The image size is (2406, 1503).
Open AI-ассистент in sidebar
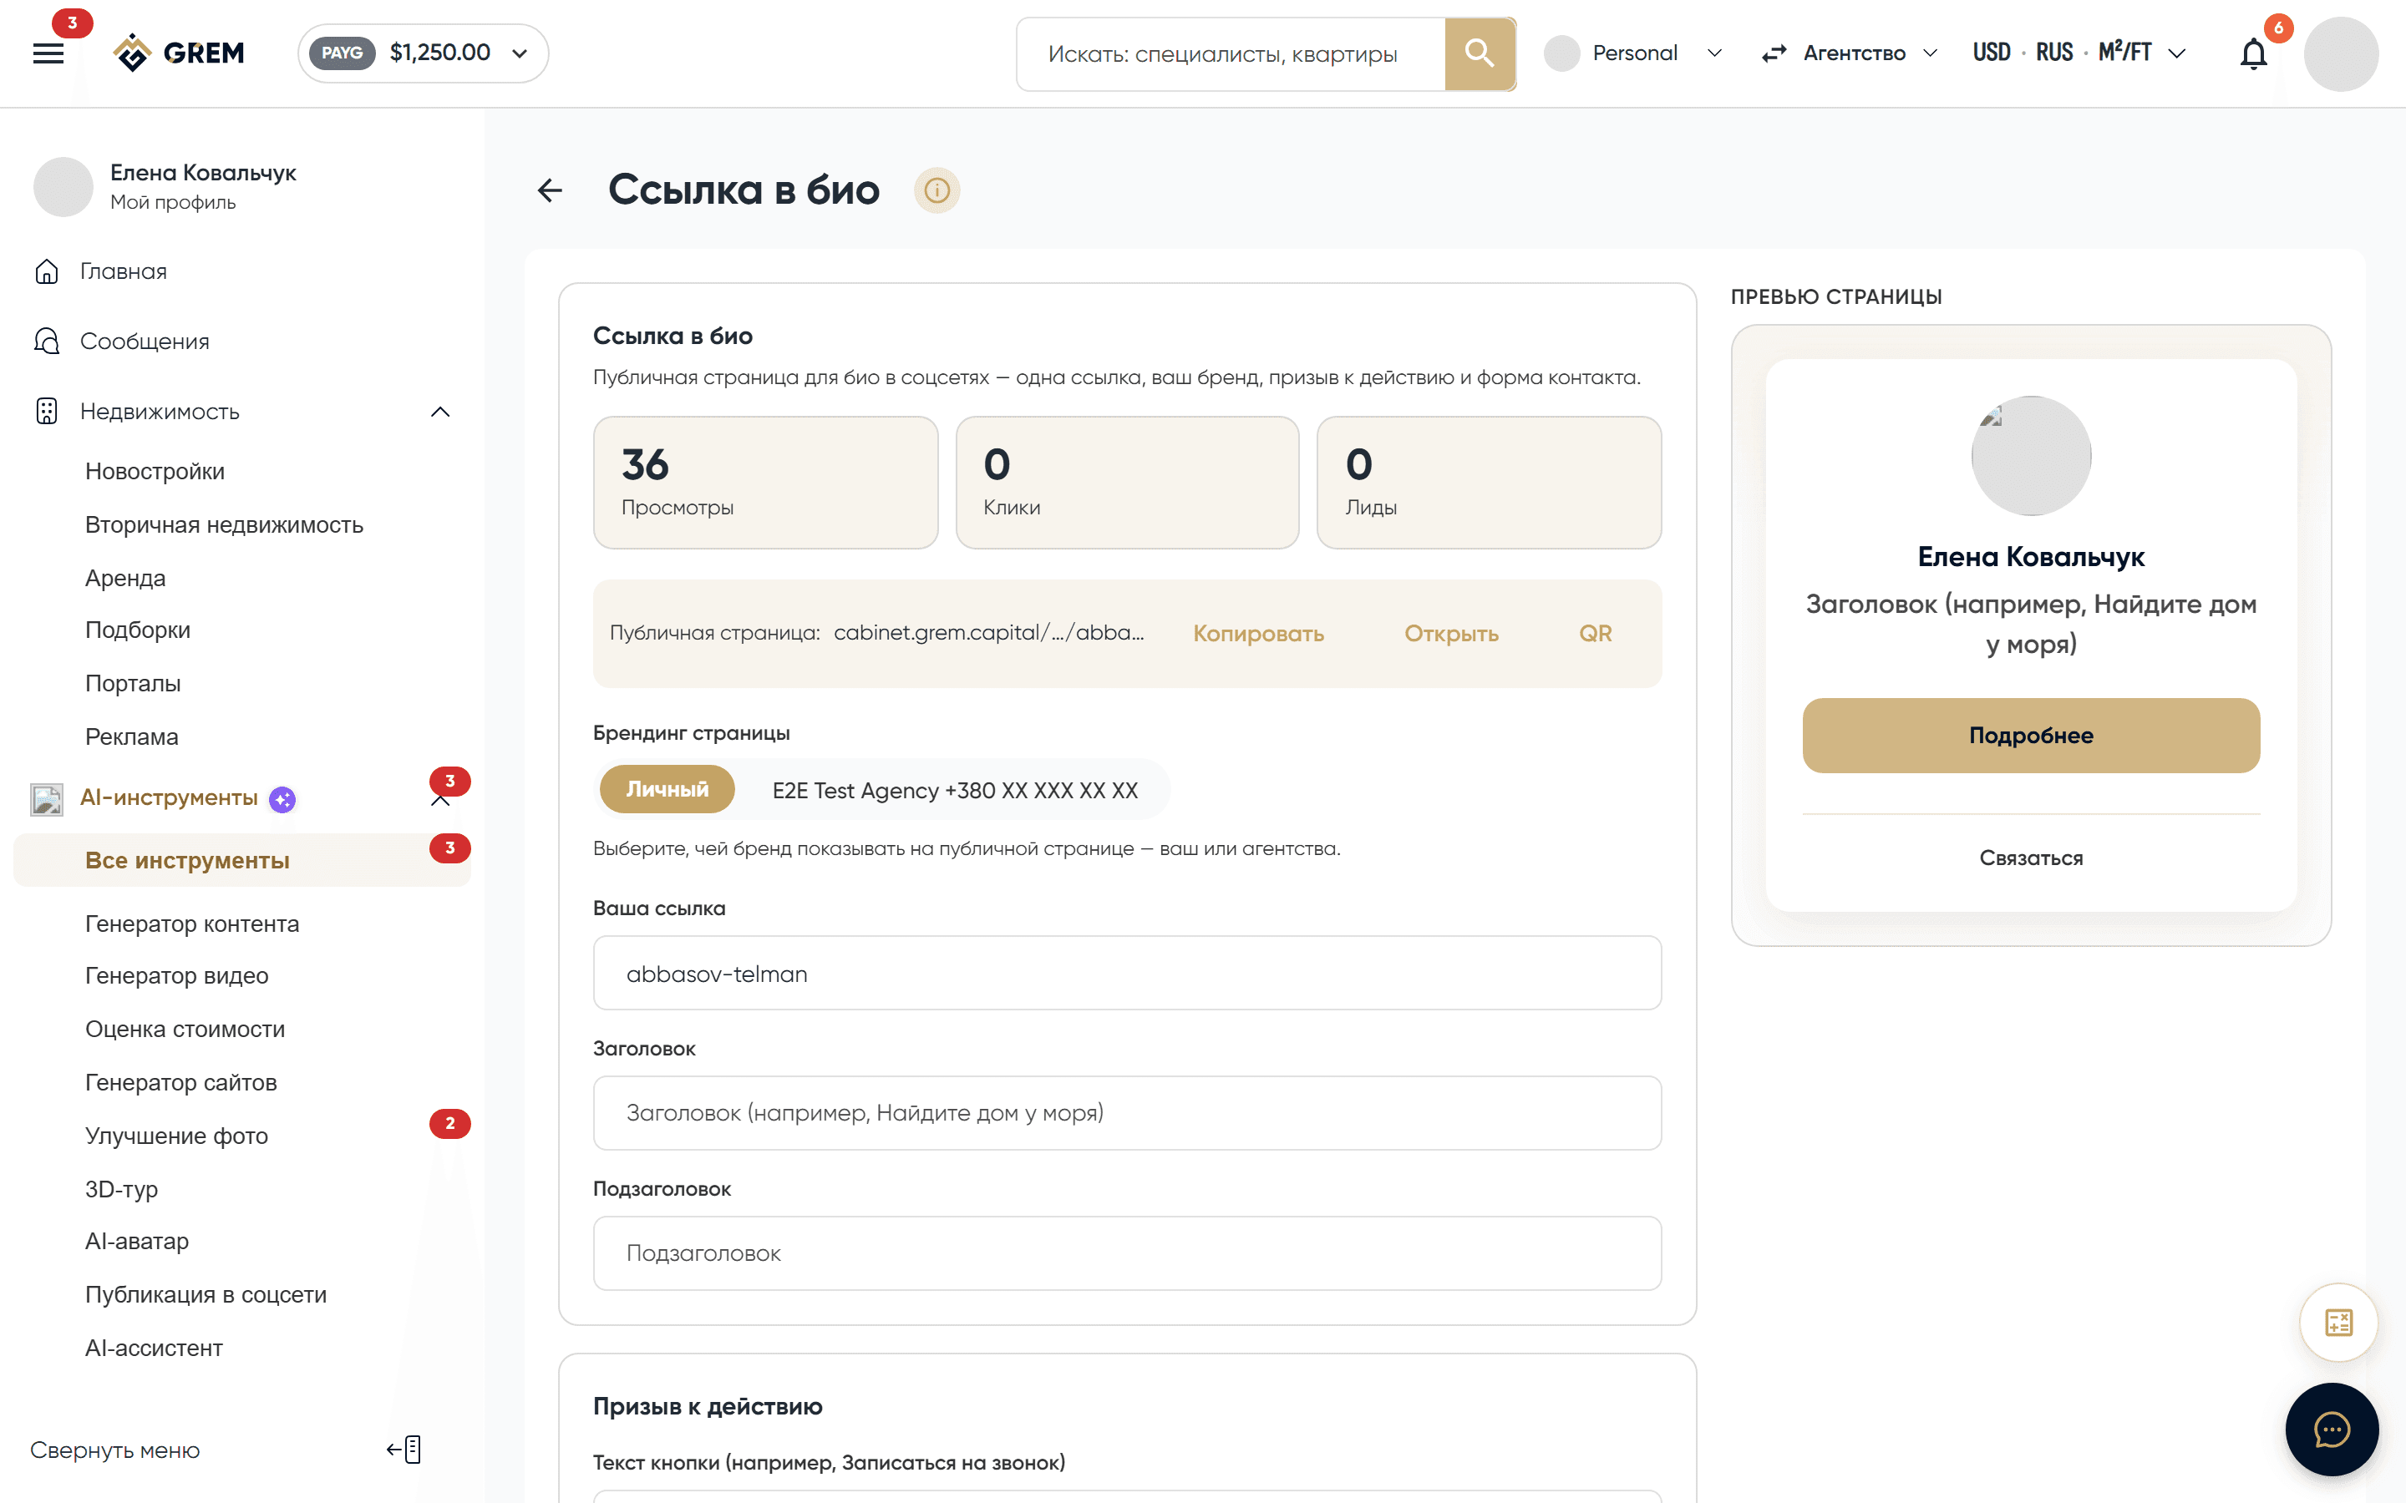(154, 1348)
